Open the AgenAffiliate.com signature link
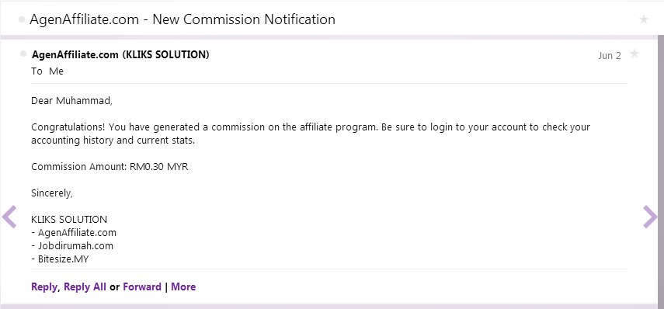 (x=77, y=233)
